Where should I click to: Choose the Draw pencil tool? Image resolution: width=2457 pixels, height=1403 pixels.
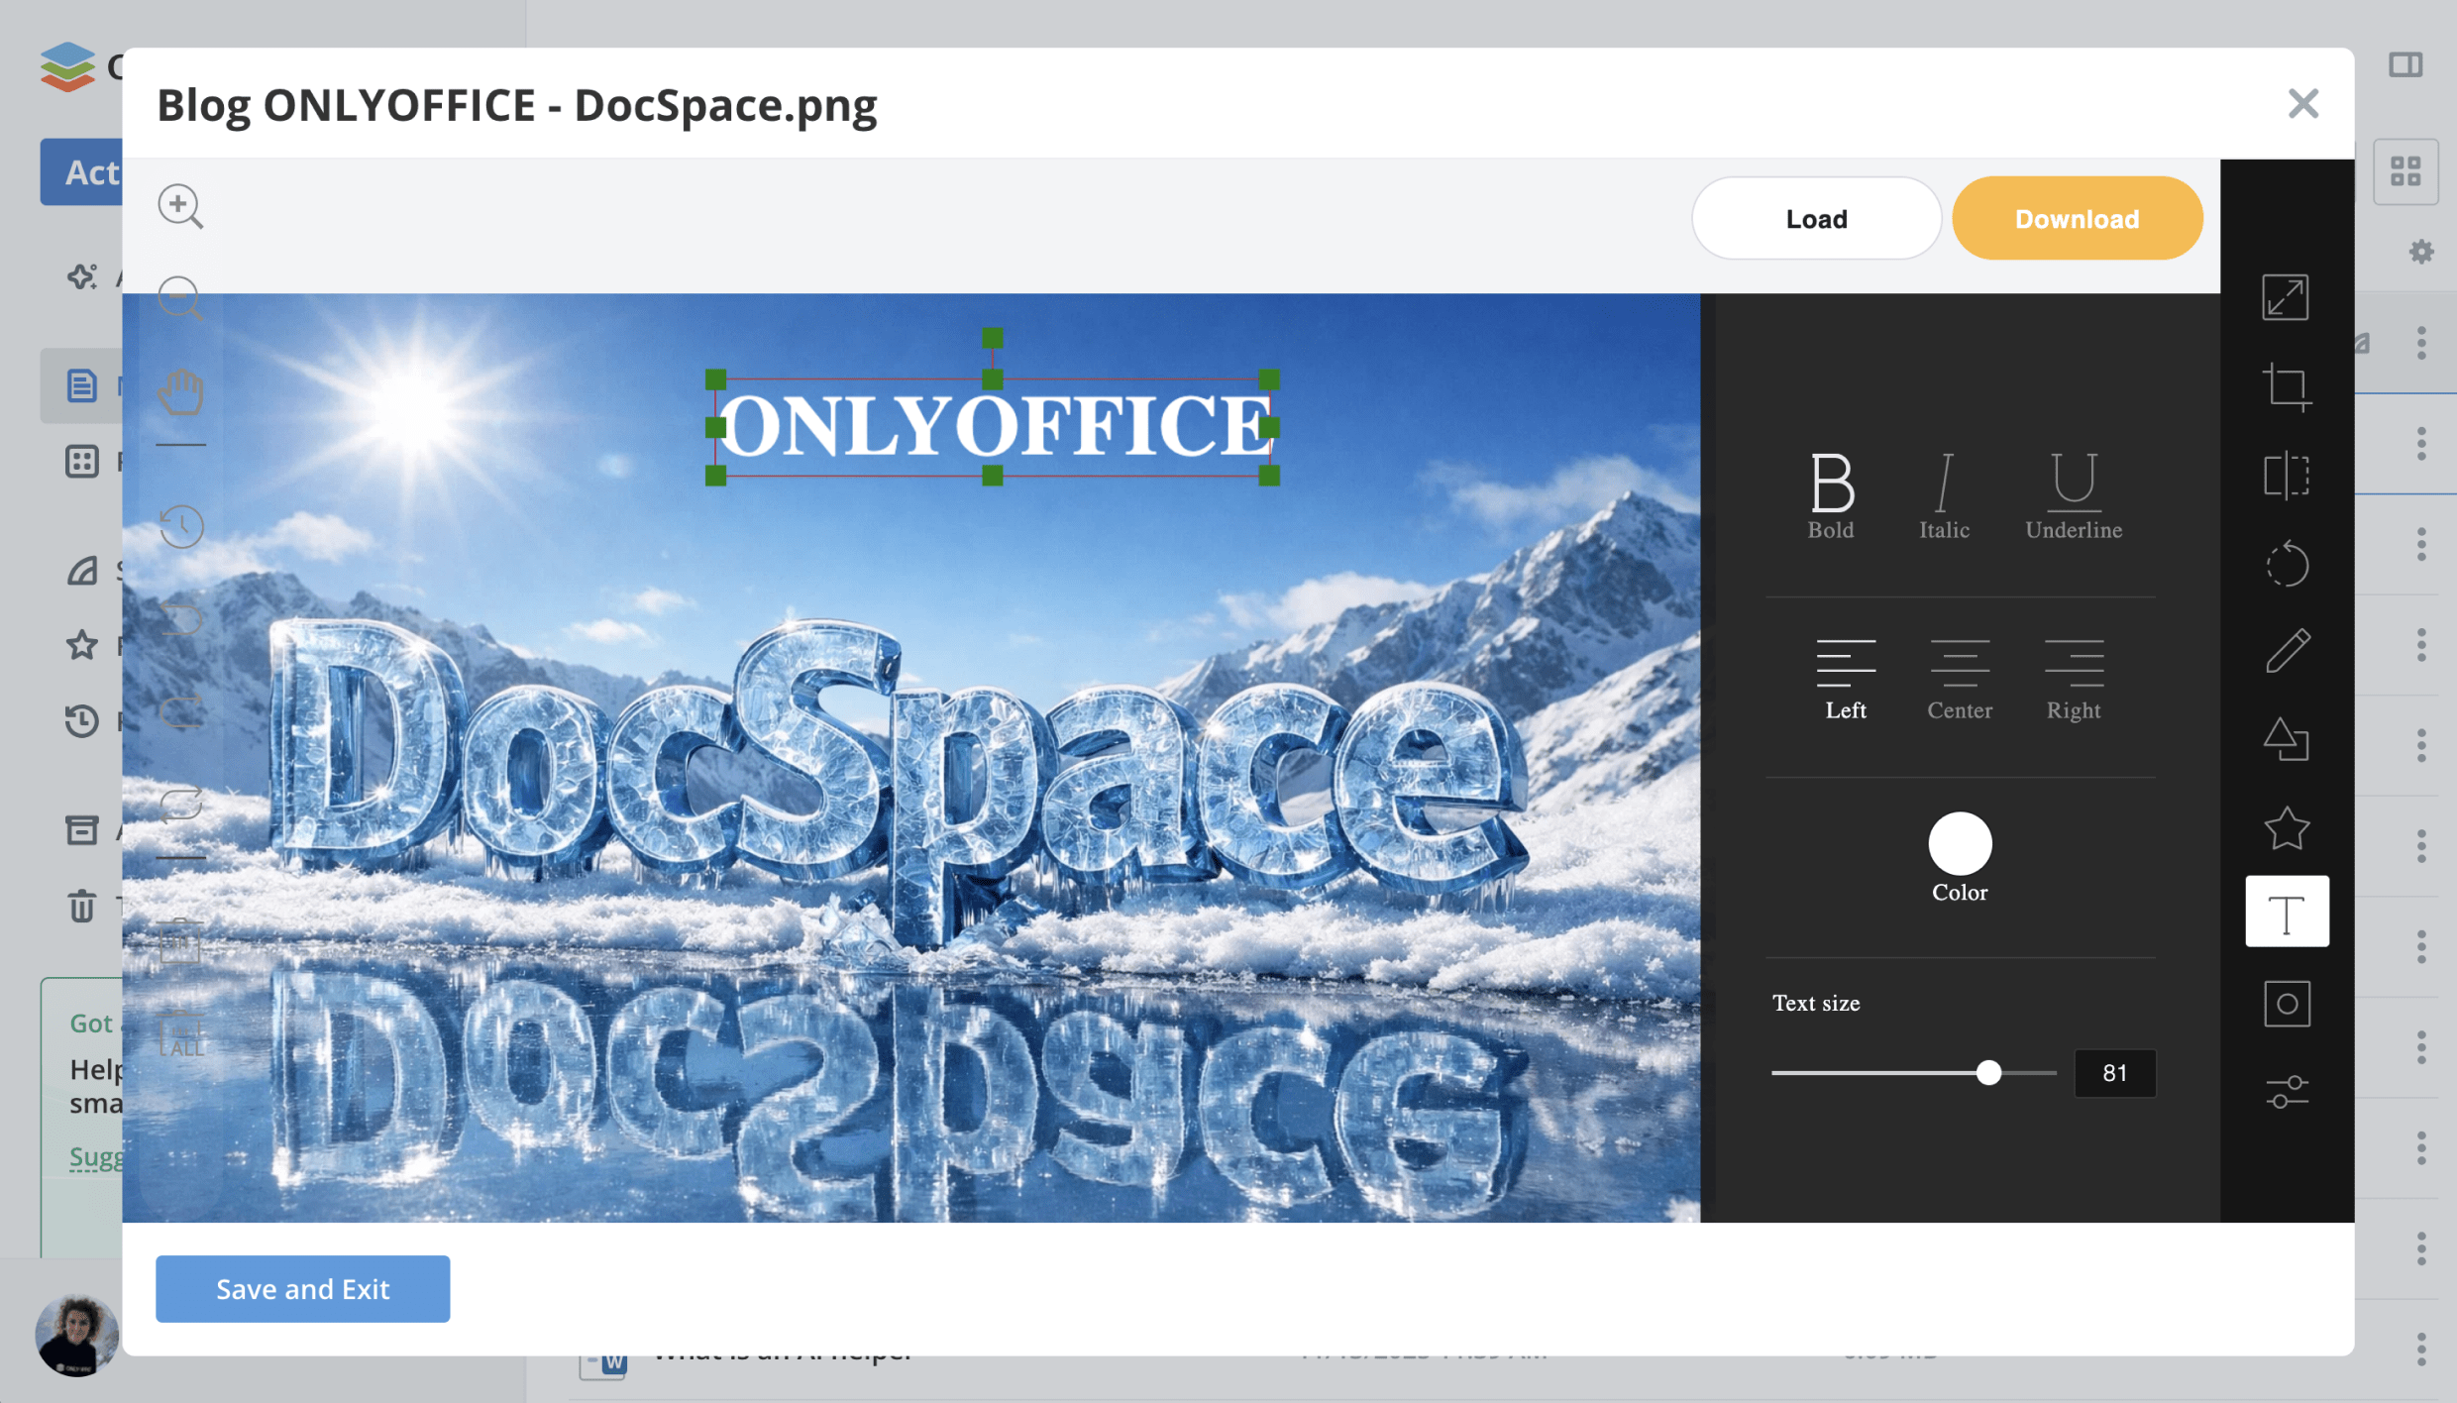click(x=2287, y=651)
